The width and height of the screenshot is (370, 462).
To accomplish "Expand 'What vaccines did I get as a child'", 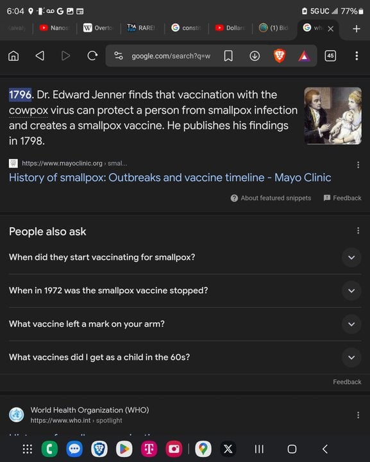I will pos(185,357).
